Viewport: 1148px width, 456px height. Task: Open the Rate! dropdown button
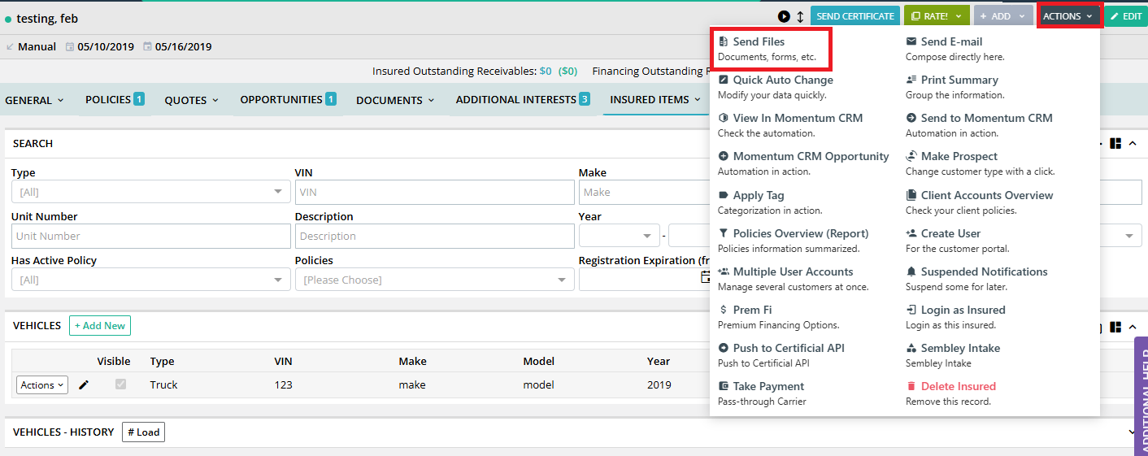(x=937, y=16)
